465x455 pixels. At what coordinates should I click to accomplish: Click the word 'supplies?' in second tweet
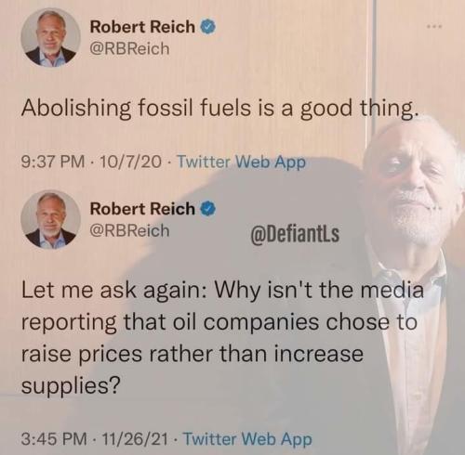click(71, 385)
